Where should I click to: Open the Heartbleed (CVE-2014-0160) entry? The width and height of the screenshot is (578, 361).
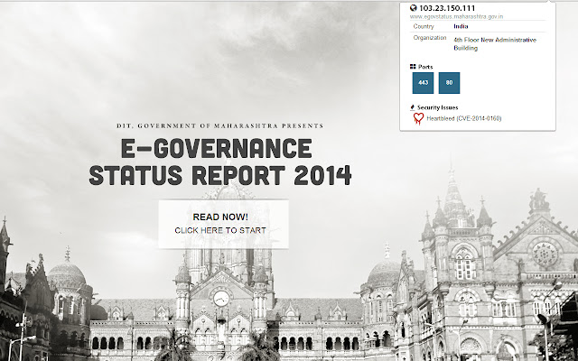[463, 118]
